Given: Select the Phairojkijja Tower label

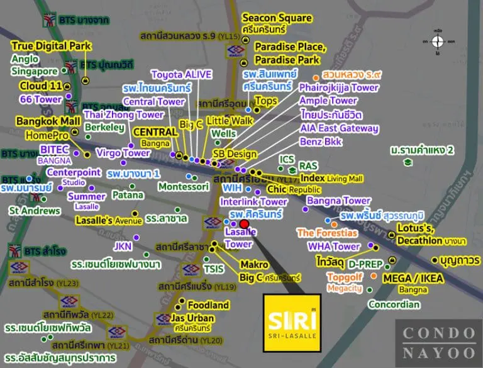Looking at the screenshot, I should (x=338, y=87).
